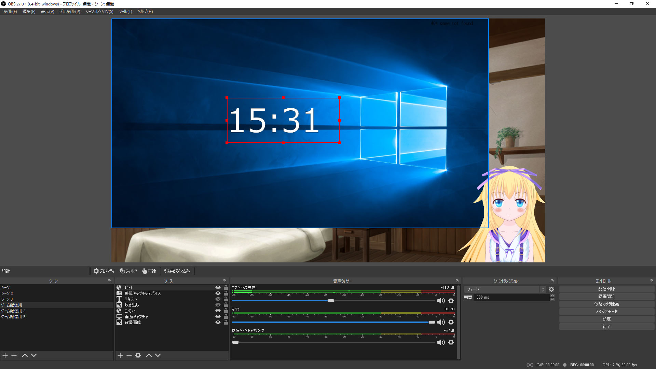
Task: Open 設定 settings button
Action: coord(607,319)
